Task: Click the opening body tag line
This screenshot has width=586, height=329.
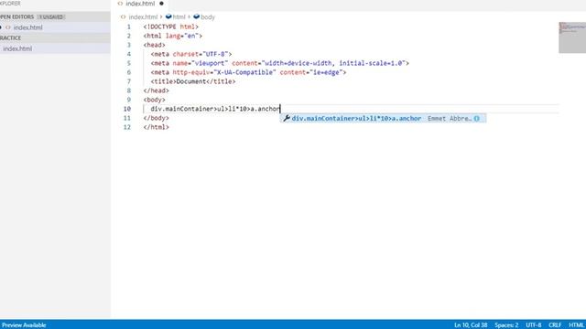Action: (155, 100)
